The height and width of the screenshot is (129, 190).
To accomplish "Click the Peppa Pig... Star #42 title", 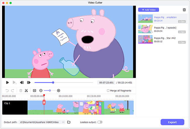I will (165, 38).
